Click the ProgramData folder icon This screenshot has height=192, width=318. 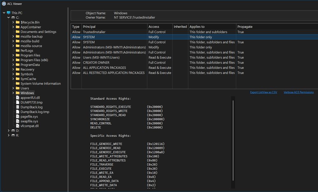[17, 65]
